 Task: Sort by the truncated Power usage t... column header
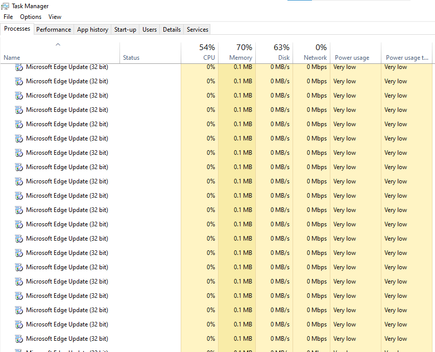(x=406, y=53)
